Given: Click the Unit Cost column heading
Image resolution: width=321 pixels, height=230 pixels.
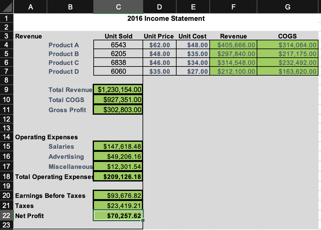Looking at the screenshot, I should (192, 36).
